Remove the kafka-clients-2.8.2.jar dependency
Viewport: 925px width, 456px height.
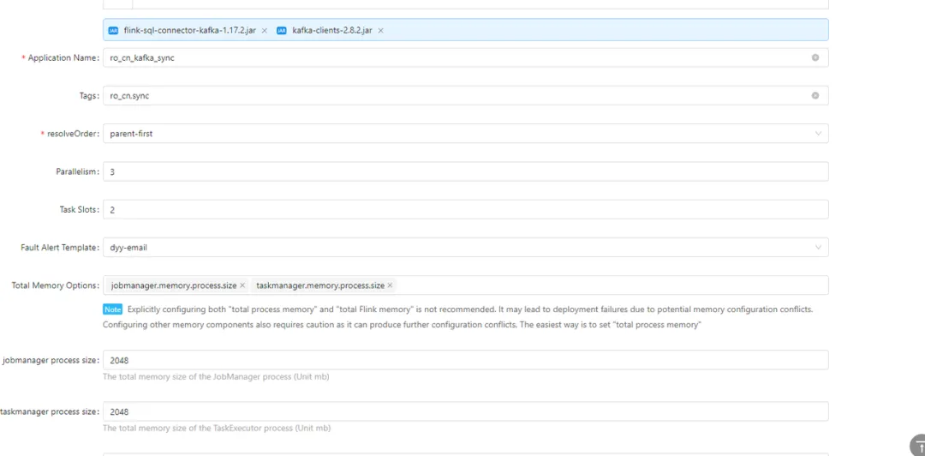click(x=380, y=30)
